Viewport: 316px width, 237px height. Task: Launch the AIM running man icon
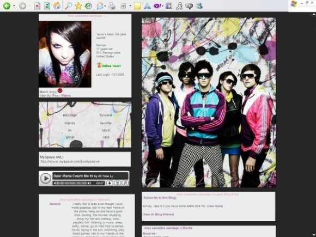(179, 5)
